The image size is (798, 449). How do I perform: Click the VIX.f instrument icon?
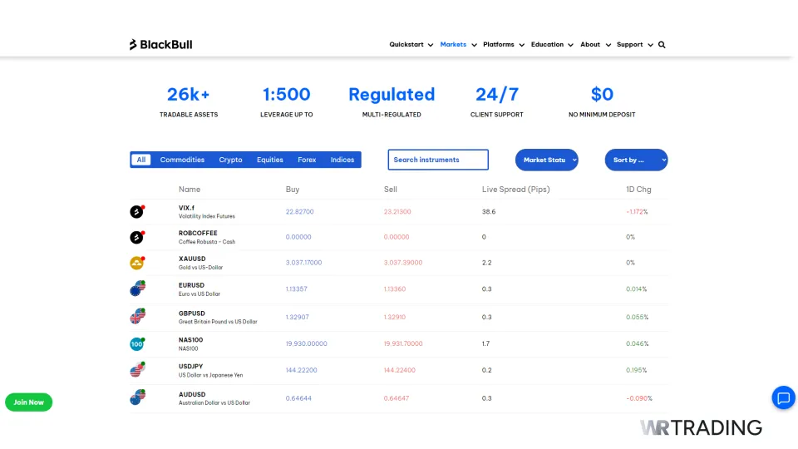tap(137, 212)
